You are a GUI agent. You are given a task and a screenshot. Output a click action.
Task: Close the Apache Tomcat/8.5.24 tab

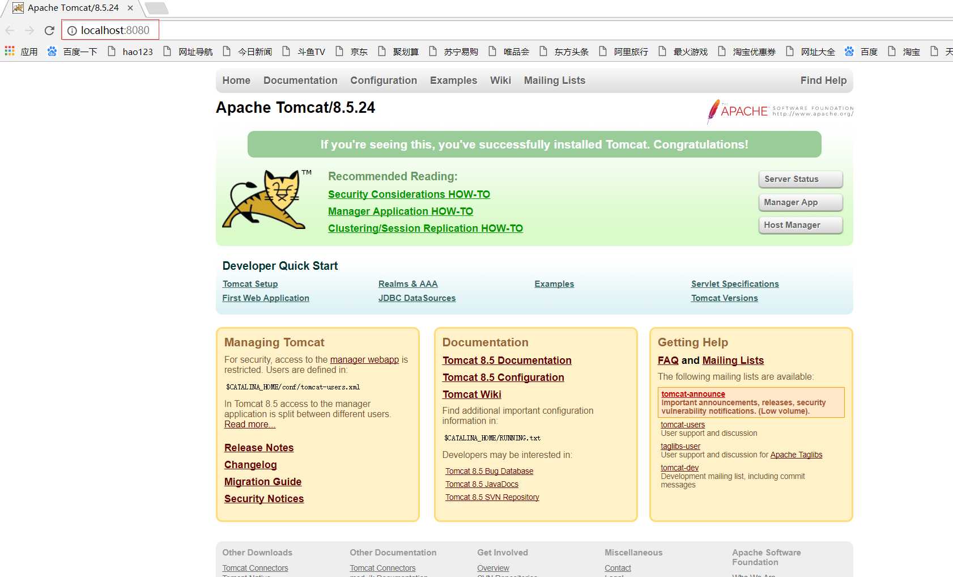(x=130, y=8)
